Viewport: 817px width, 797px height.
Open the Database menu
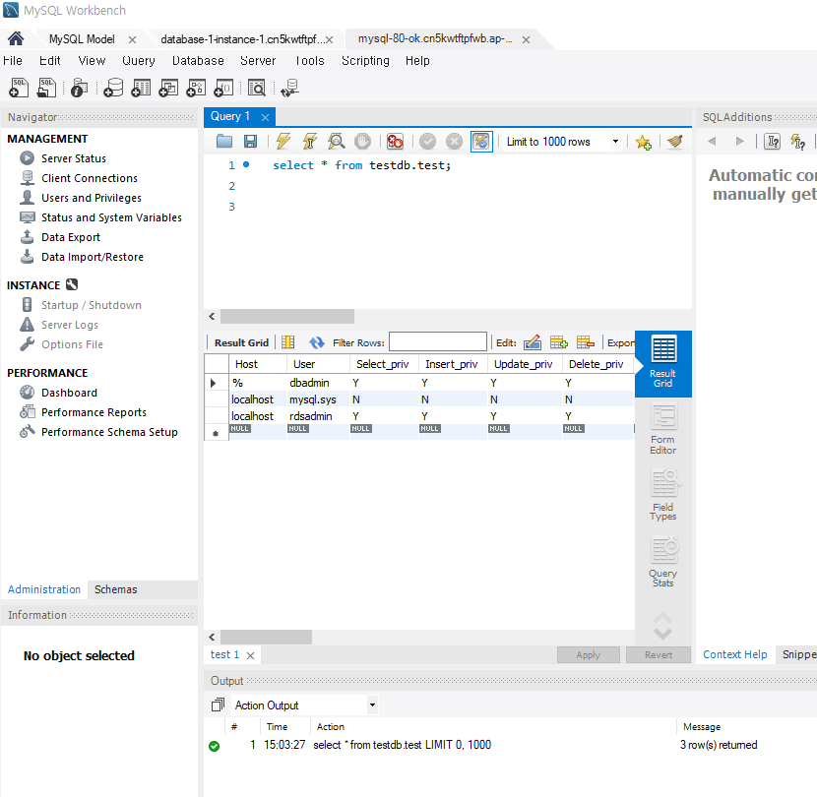click(198, 61)
